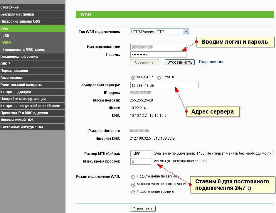Choose Автоматическое подключение connection mode
276x213 pixels.
133,185
